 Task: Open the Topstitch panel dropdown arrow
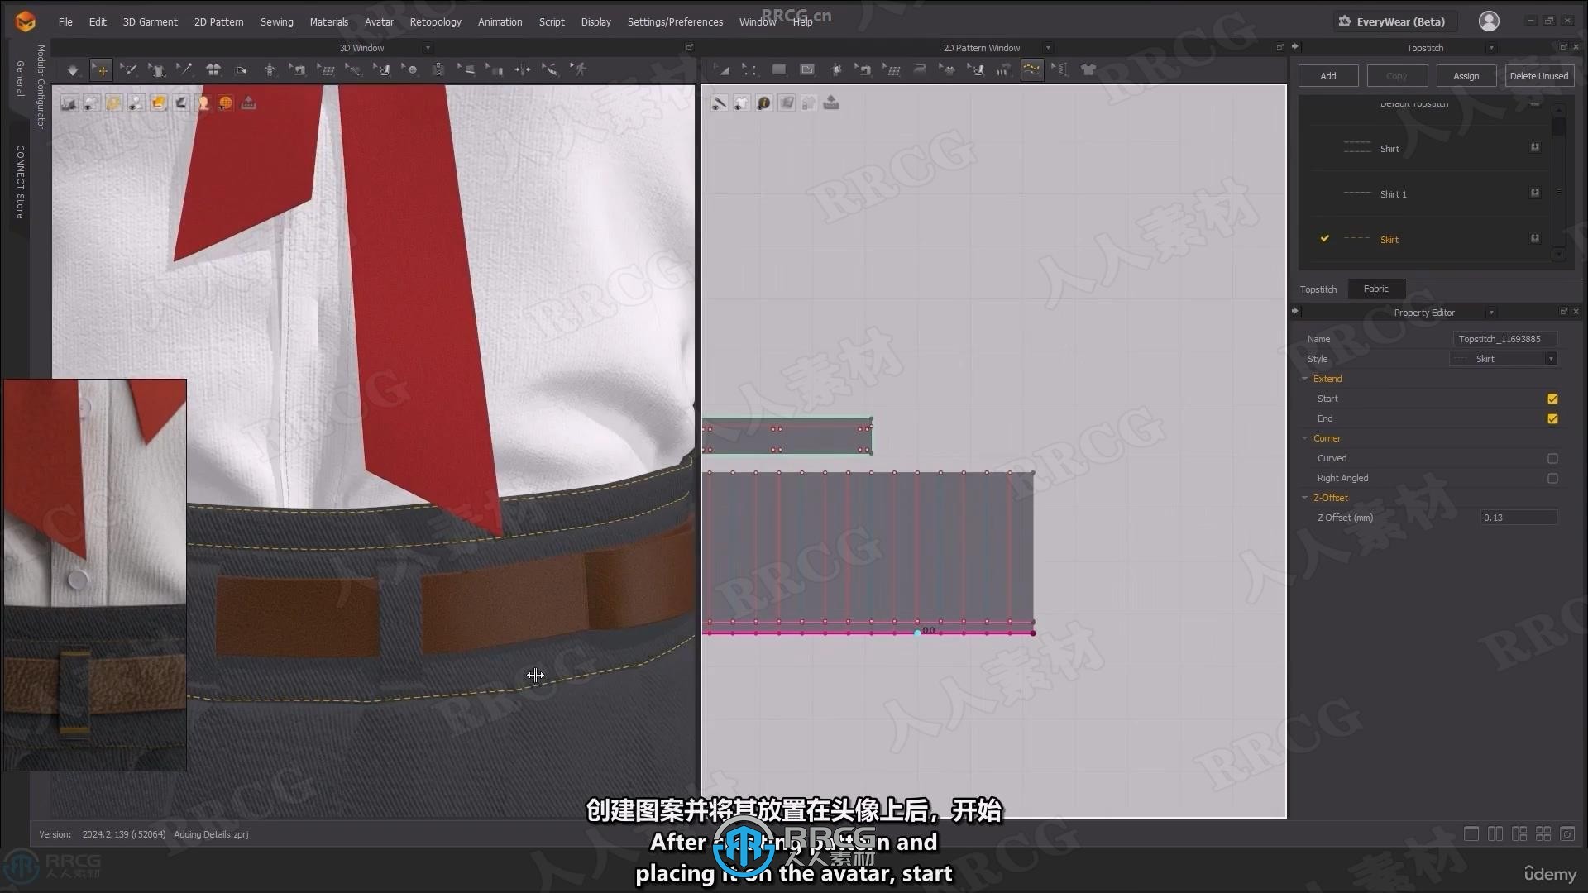point(1491,48)
